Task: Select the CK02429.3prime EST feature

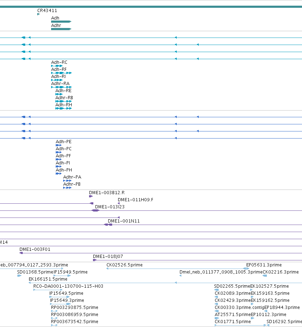Action: pos(216,304)
